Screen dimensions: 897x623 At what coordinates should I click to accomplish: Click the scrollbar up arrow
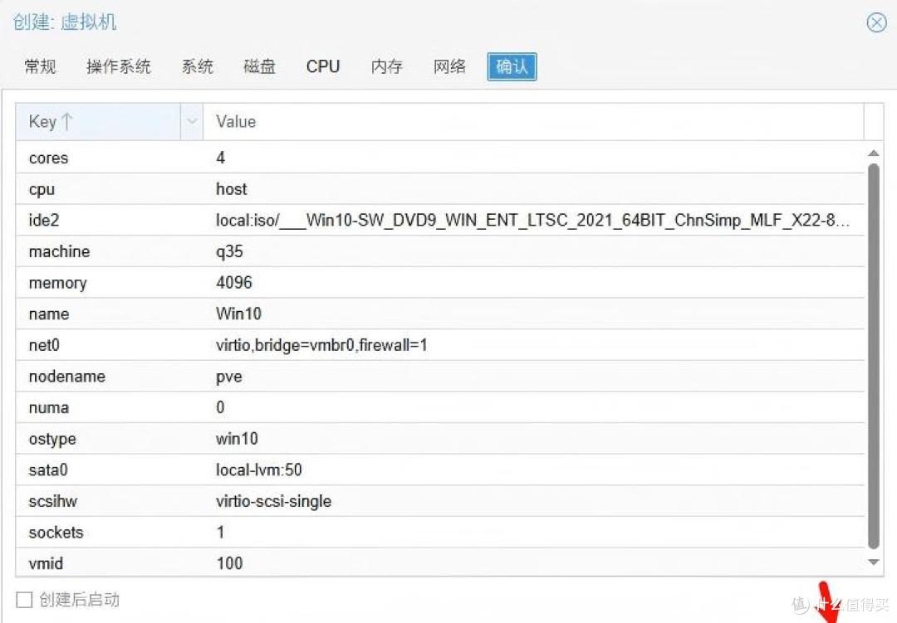click(873, 153)
